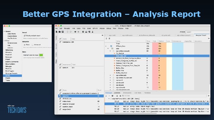Select the Advanced user profile radio button
The height and width of the screenshot is (120, 214).
pyautogui.click(x=32, y=45)
